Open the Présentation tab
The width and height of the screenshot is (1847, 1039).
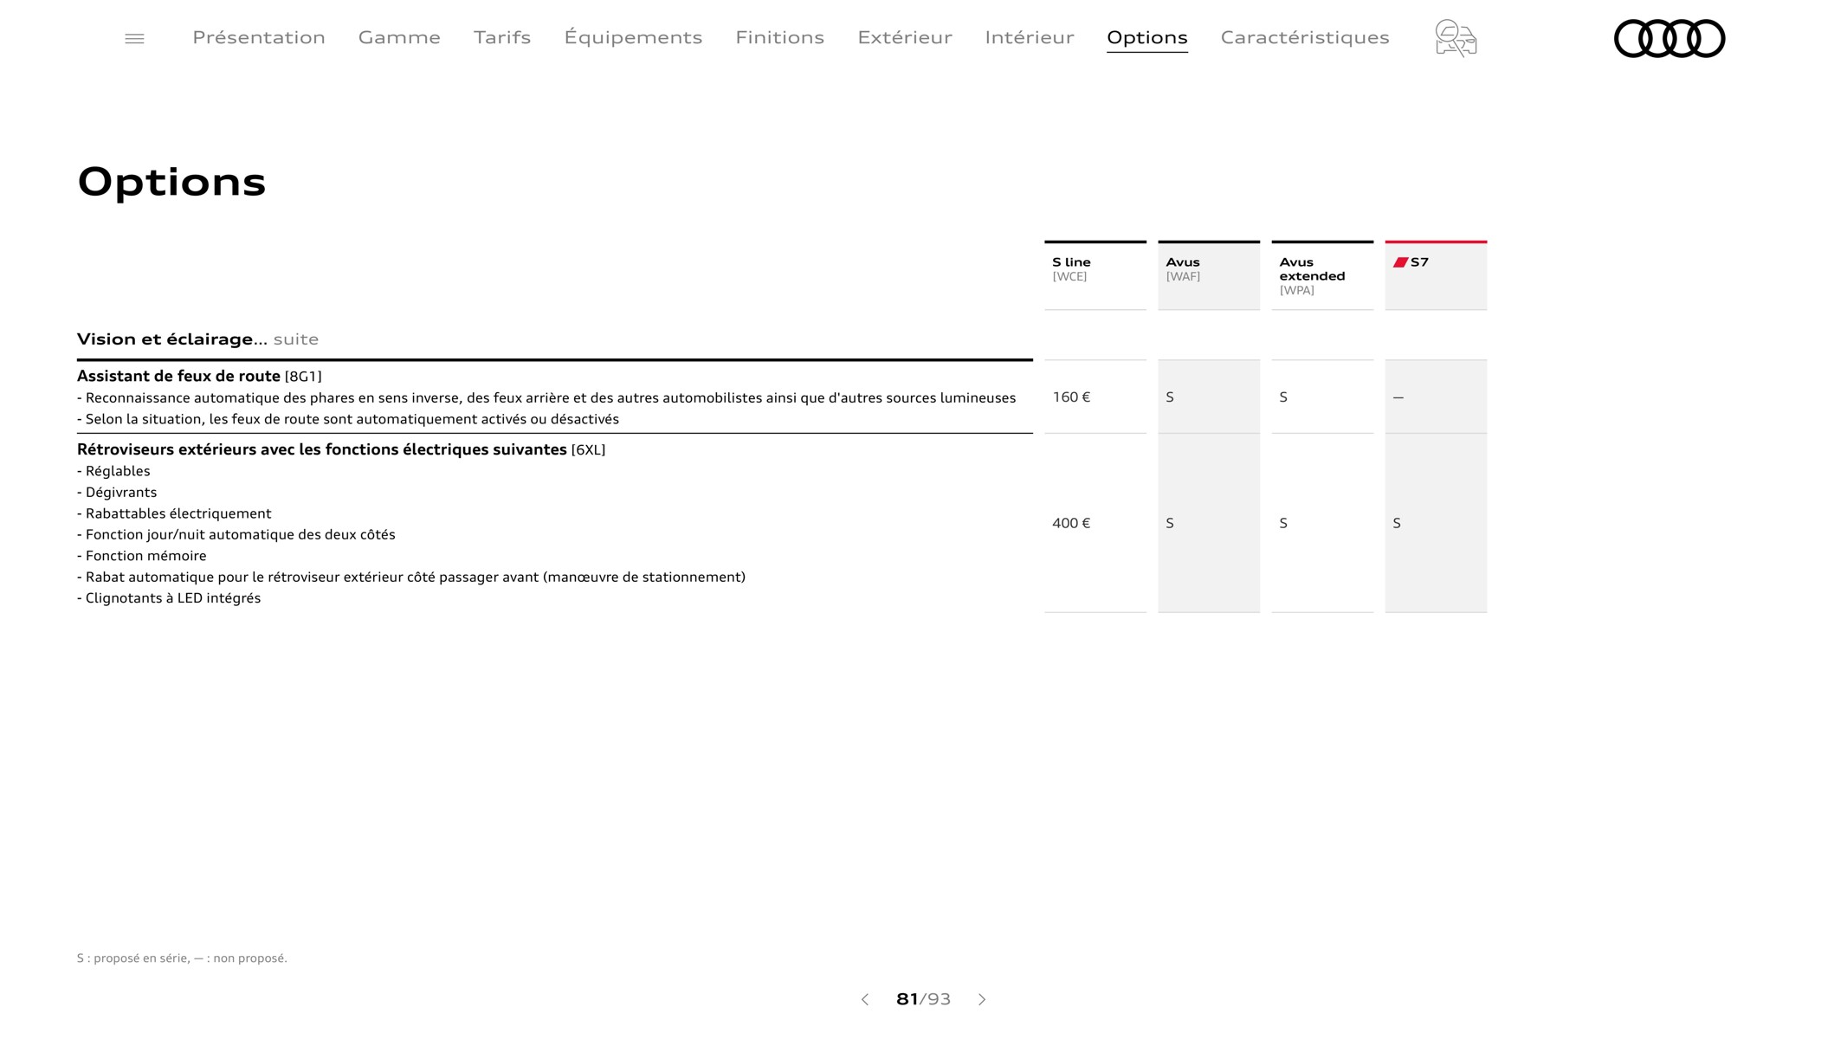pos(259,37)
